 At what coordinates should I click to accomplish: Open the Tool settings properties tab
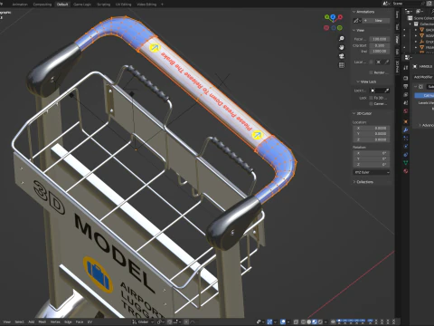point(406,68)
